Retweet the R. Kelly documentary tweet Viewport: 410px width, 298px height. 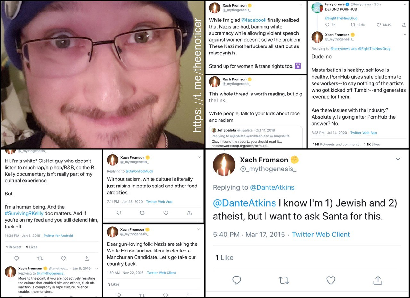click(x=40, y=258)
